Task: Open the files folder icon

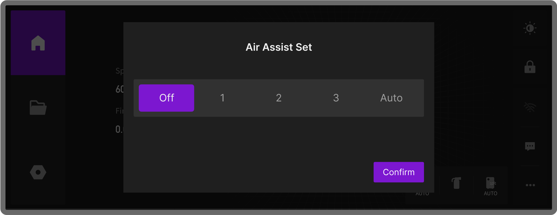Action: coord(38,107)
